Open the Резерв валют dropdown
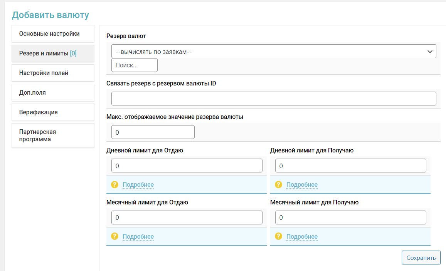The height and width of the screenshot is (271, 446). (274, 52)
